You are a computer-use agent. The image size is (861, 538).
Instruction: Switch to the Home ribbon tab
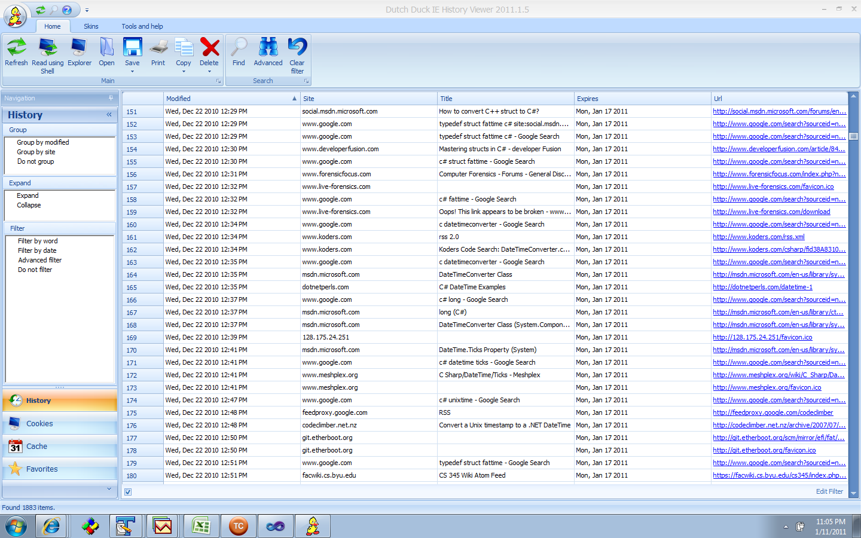[x=53, y=26]
